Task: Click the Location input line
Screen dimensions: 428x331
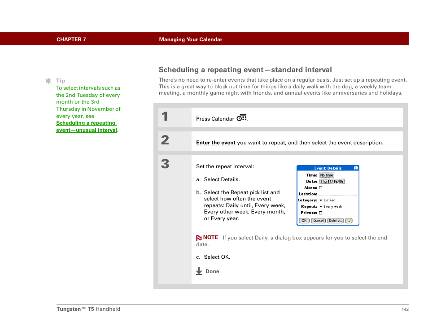Action: pyautogui.click(x=338, y=194)
